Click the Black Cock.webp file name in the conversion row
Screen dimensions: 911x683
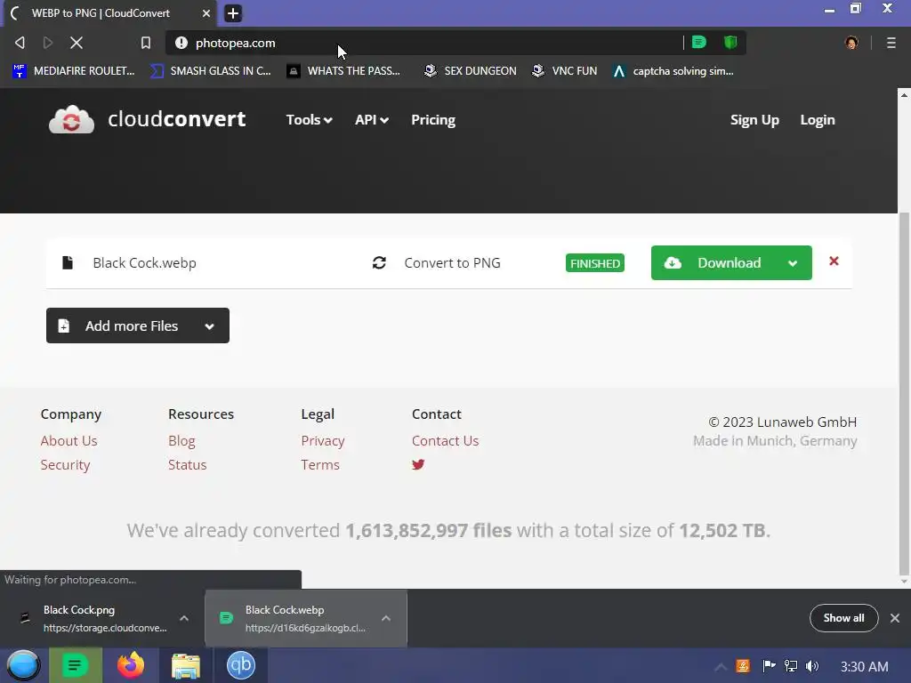click(x=144, y=263)
